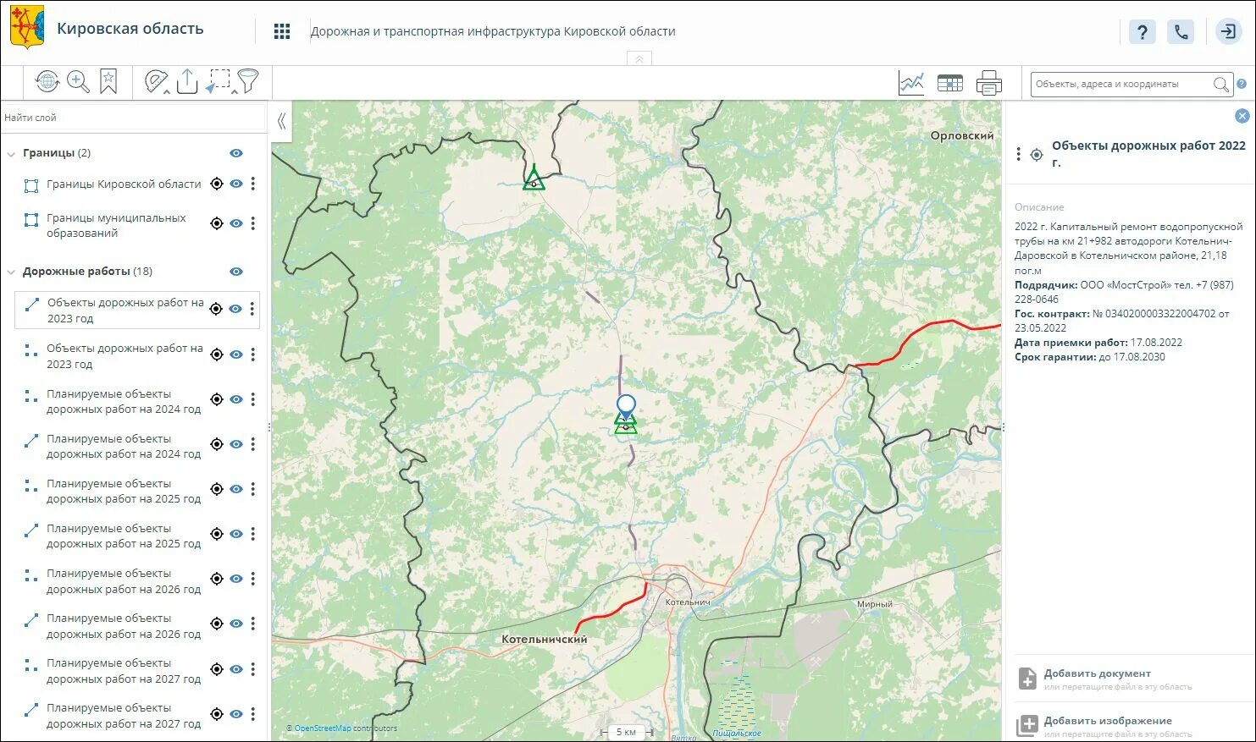
Task: Open the attribute table icon
Action: click(950, 83)
